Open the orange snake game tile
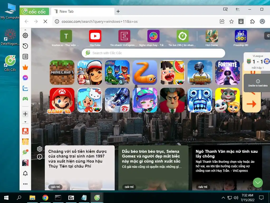 (x=145, y=72)
